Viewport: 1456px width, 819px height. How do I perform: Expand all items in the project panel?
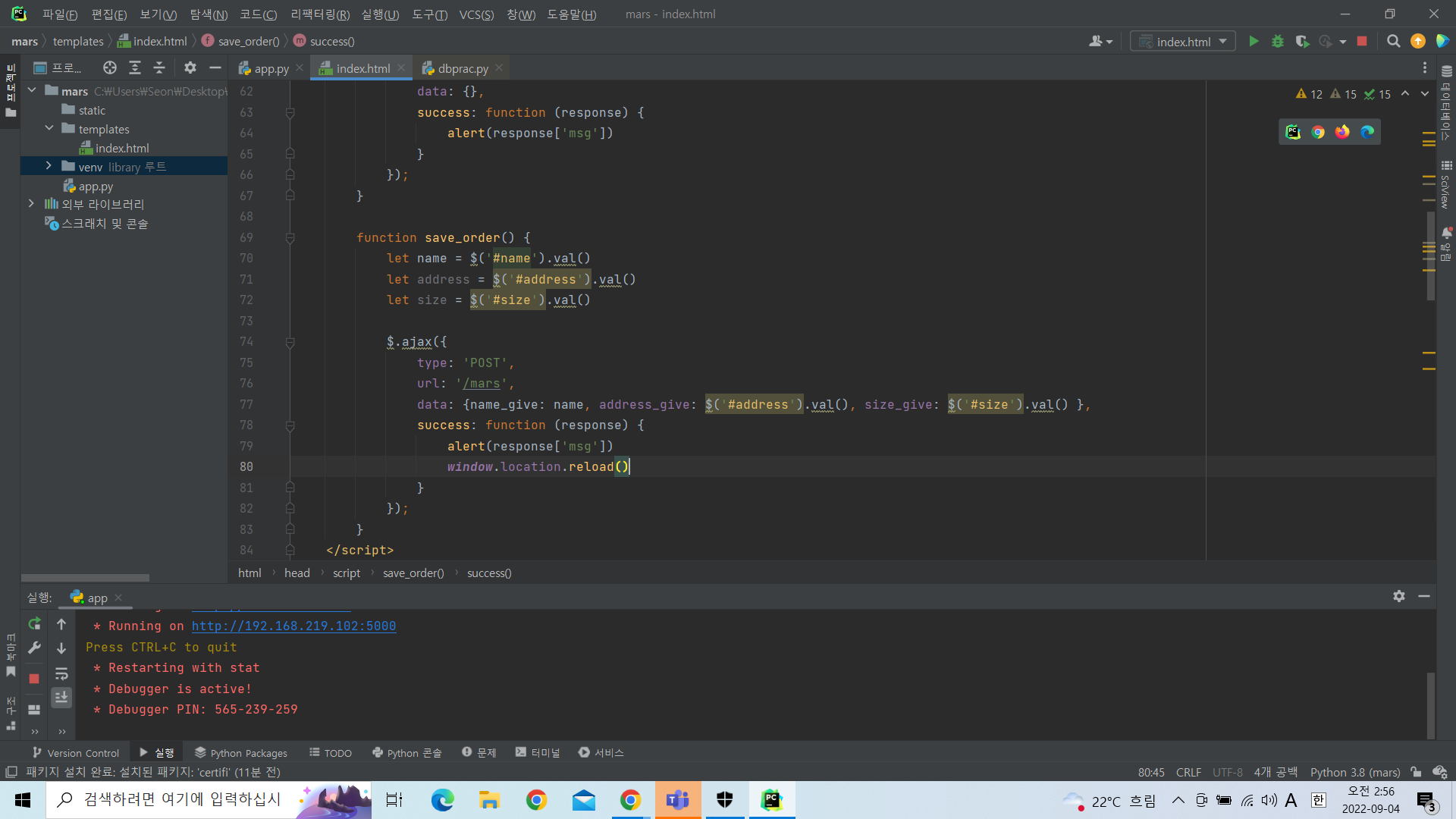coord(135,68)
